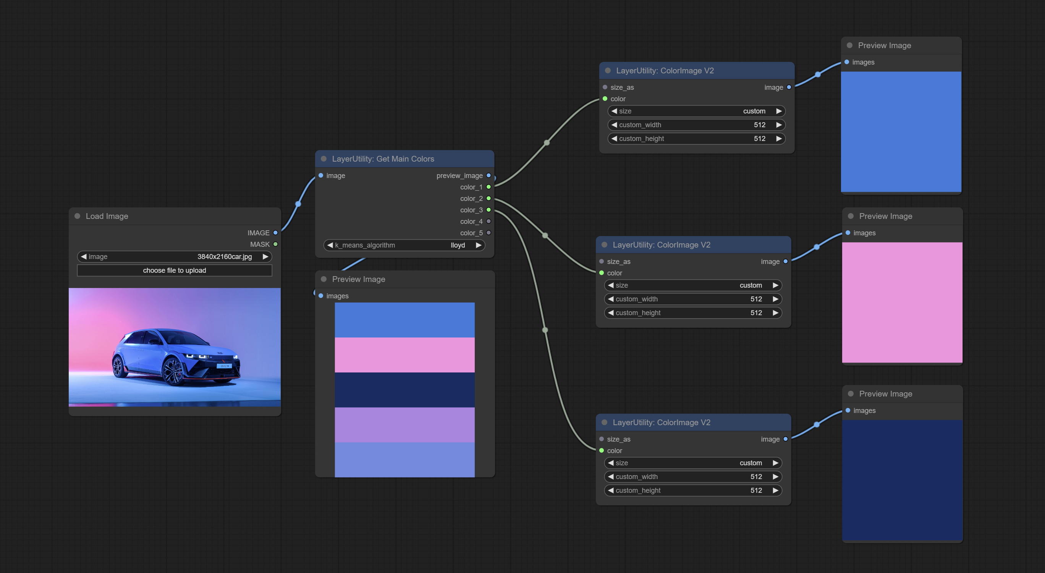The image size is (1045, 573).
Task: Collapse the Load Image node via its dot
Action: click(x=77, y=216)
